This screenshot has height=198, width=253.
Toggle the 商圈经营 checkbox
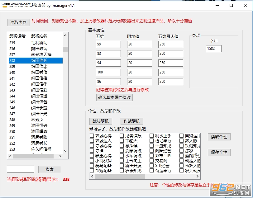coord(151,151)
